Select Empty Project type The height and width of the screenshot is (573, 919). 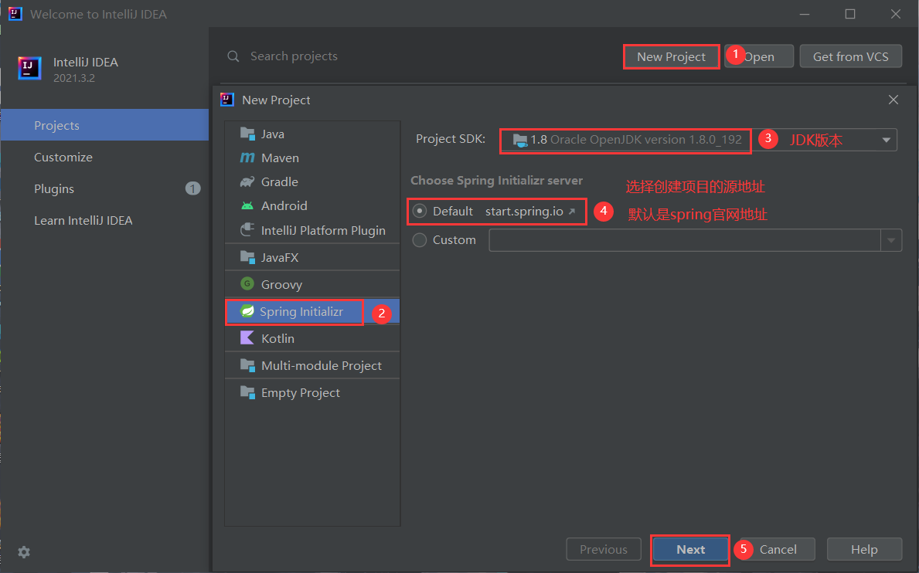point(312,392)
